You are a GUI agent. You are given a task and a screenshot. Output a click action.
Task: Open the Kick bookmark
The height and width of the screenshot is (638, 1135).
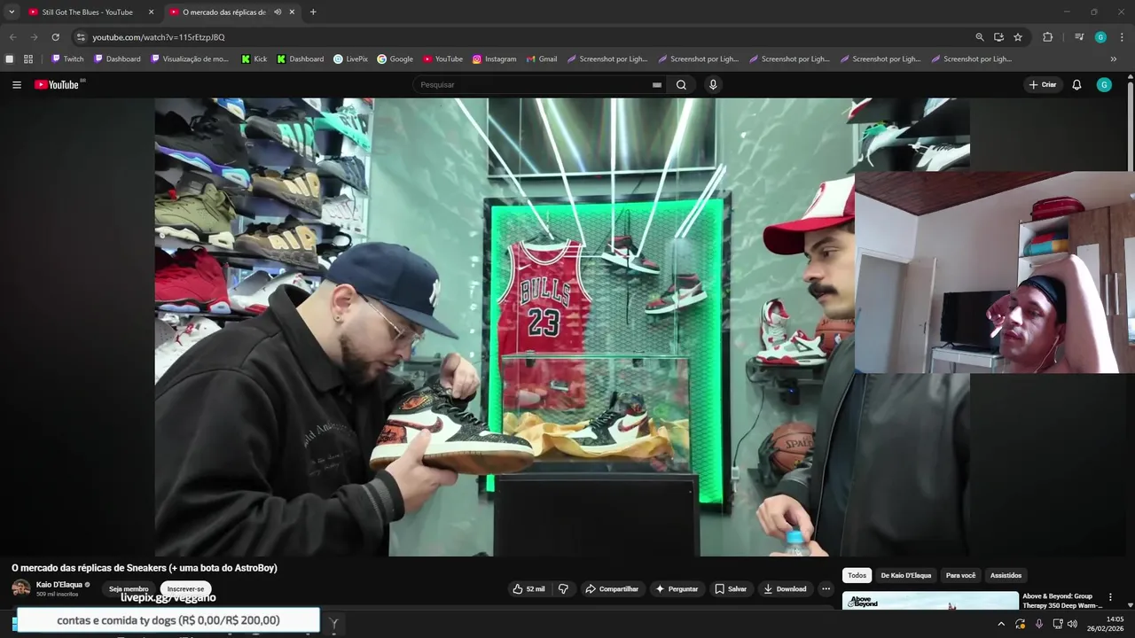tap(254, 59)
